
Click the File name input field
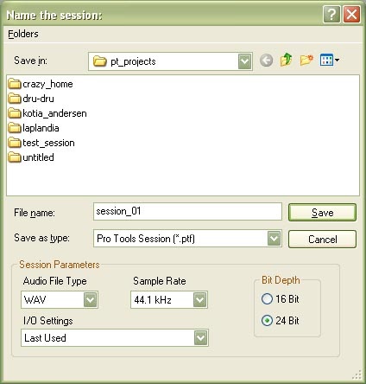[187, 211]
